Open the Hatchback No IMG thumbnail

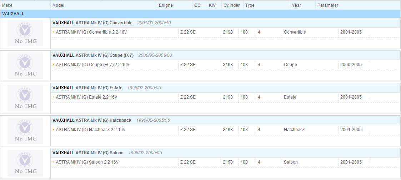tap(25, 131)
